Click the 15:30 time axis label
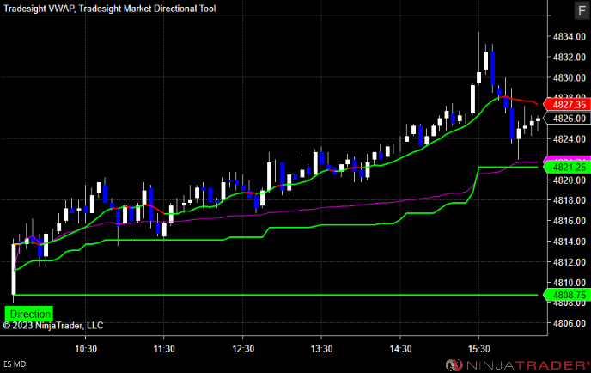Screen dimensions: 591x373 [x=479, y=349]
